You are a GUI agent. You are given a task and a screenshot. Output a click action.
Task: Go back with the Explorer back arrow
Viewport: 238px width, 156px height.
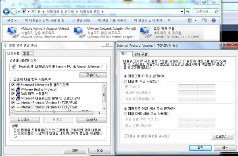click(x=6, y=12)
